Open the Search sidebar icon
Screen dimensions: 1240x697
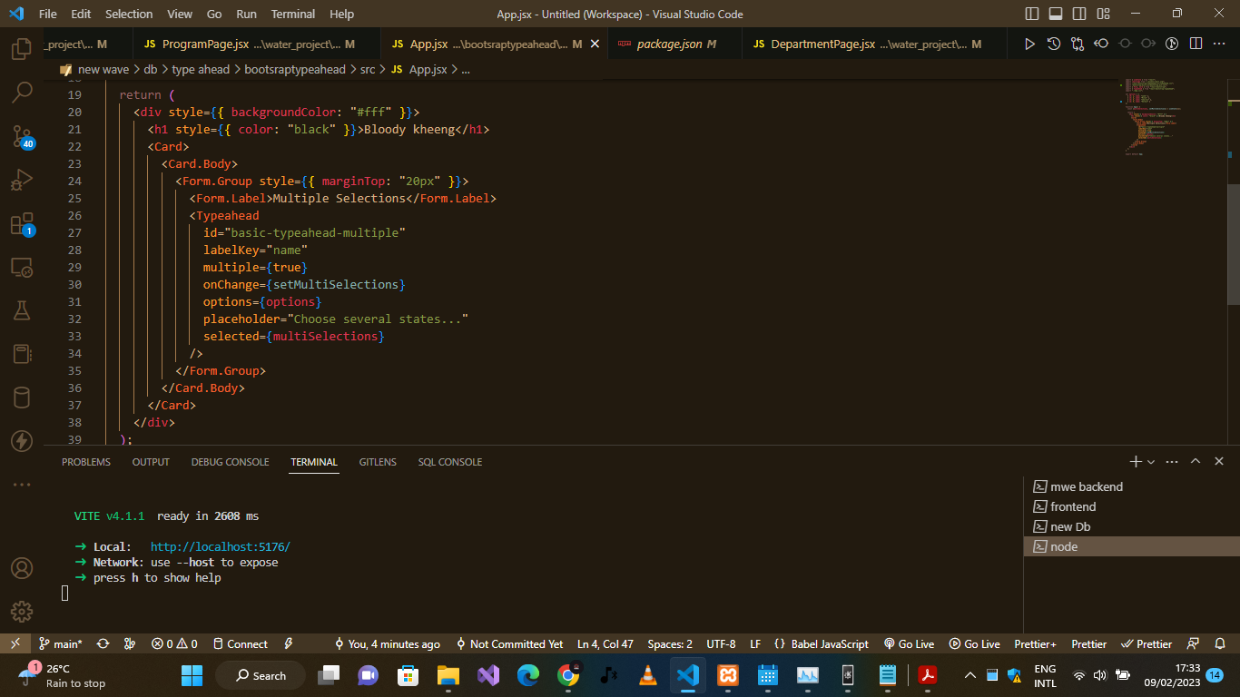pos(22,92)
